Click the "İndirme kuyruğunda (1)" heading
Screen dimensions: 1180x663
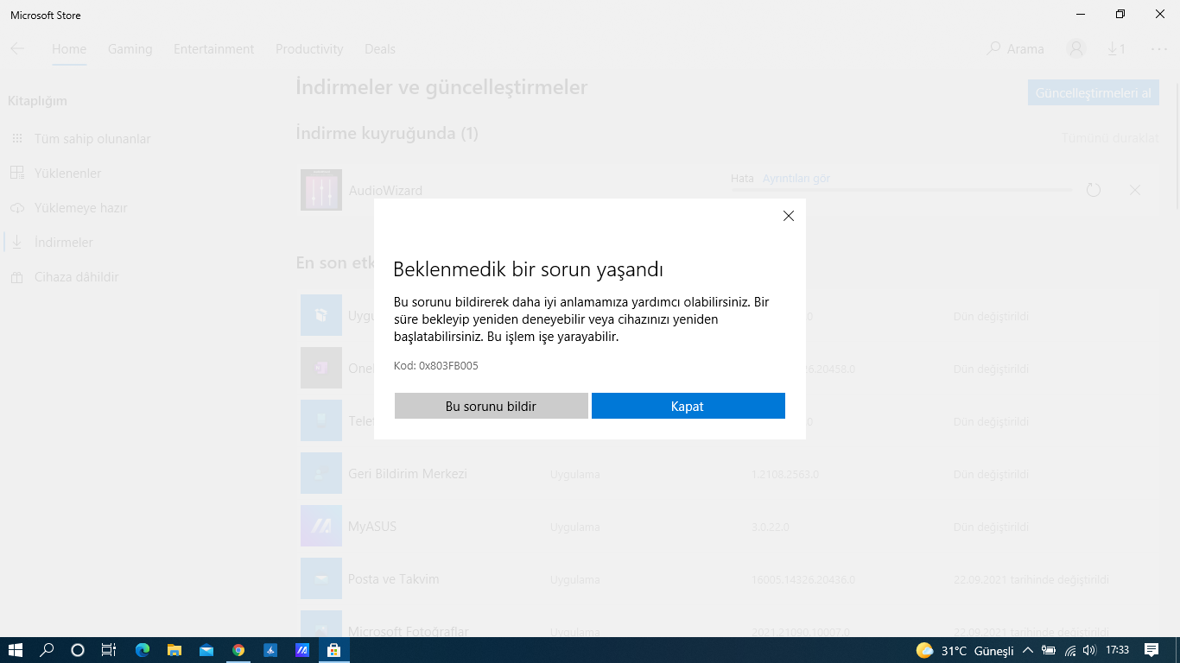tap(387, 134)
